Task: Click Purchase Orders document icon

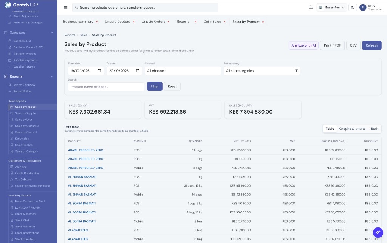Action: 10,47
